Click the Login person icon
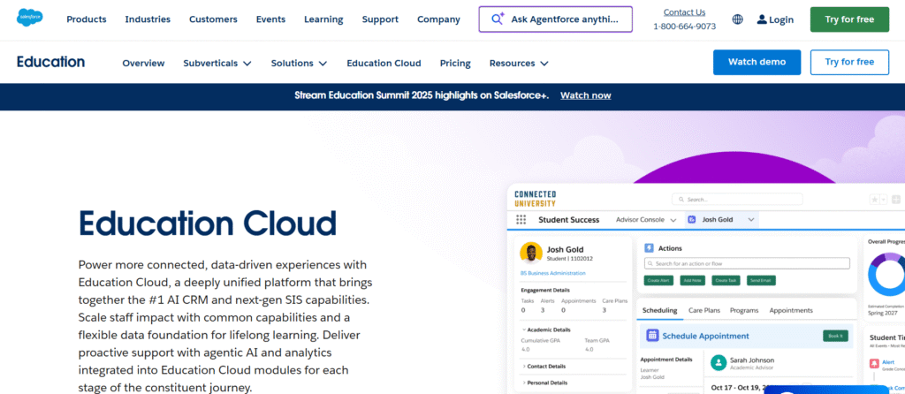The width and height of the screenshot is (905, 394). 760,19
